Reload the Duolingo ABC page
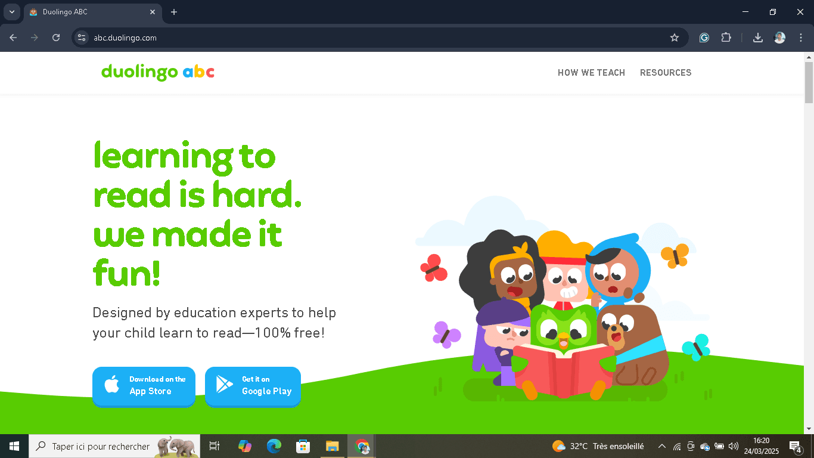 click(55, 37)
